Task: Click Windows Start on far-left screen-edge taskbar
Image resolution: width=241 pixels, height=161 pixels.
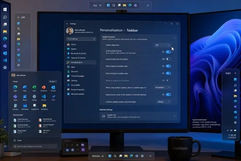Action: 5,10
